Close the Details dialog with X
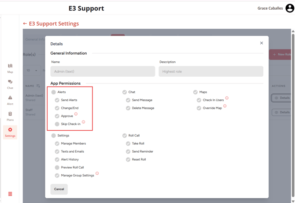Screen dimensions: 295x203 (262, 43)
